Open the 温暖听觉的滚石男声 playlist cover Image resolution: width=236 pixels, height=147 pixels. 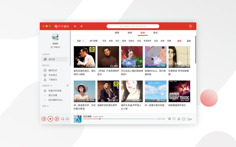pos(108,91)
